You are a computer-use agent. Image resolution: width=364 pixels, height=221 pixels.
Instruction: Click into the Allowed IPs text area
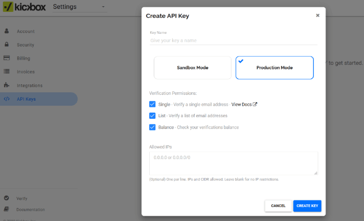click(x=233, y=163)
